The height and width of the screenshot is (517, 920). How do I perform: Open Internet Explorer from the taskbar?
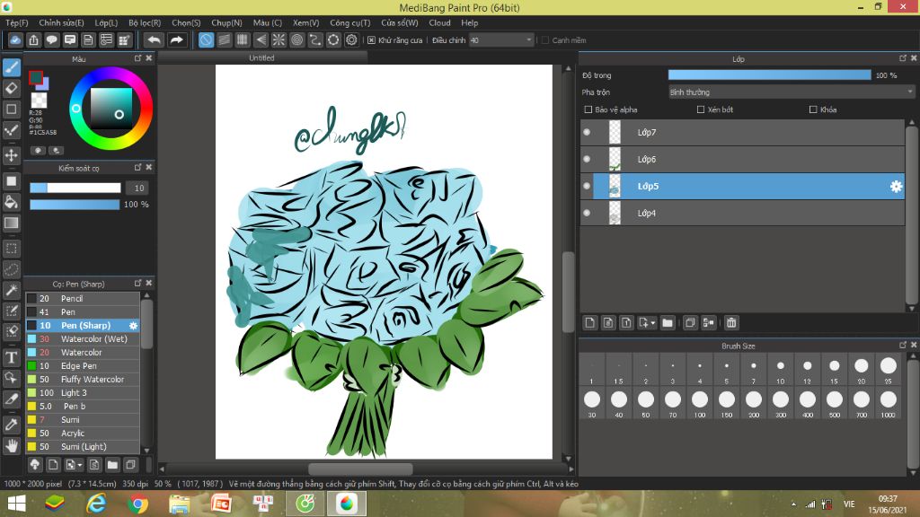coord(96,504)
